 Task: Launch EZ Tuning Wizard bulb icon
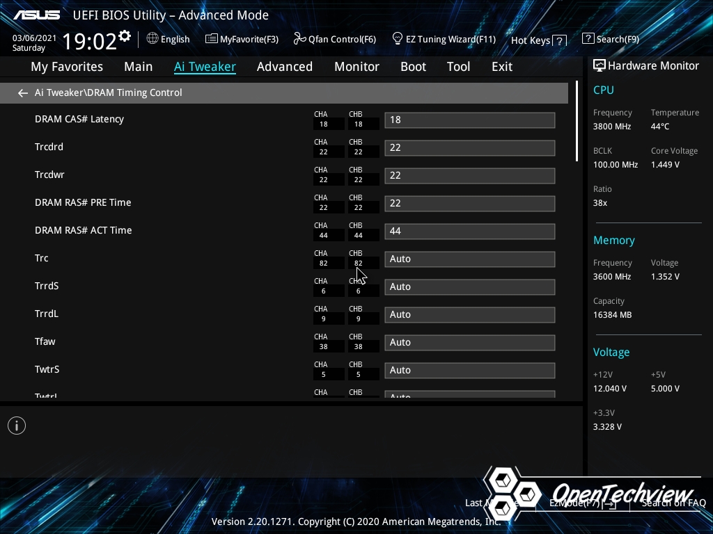pyautogui.click(x=398, y=39)
